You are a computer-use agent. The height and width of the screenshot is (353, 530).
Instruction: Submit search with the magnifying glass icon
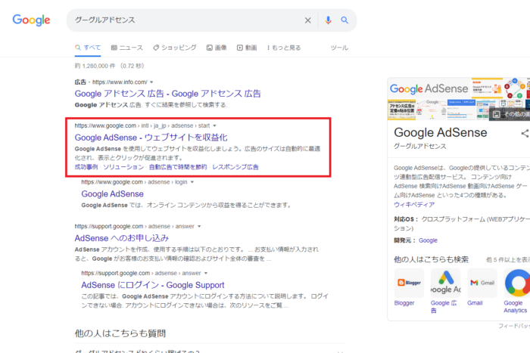344,20
